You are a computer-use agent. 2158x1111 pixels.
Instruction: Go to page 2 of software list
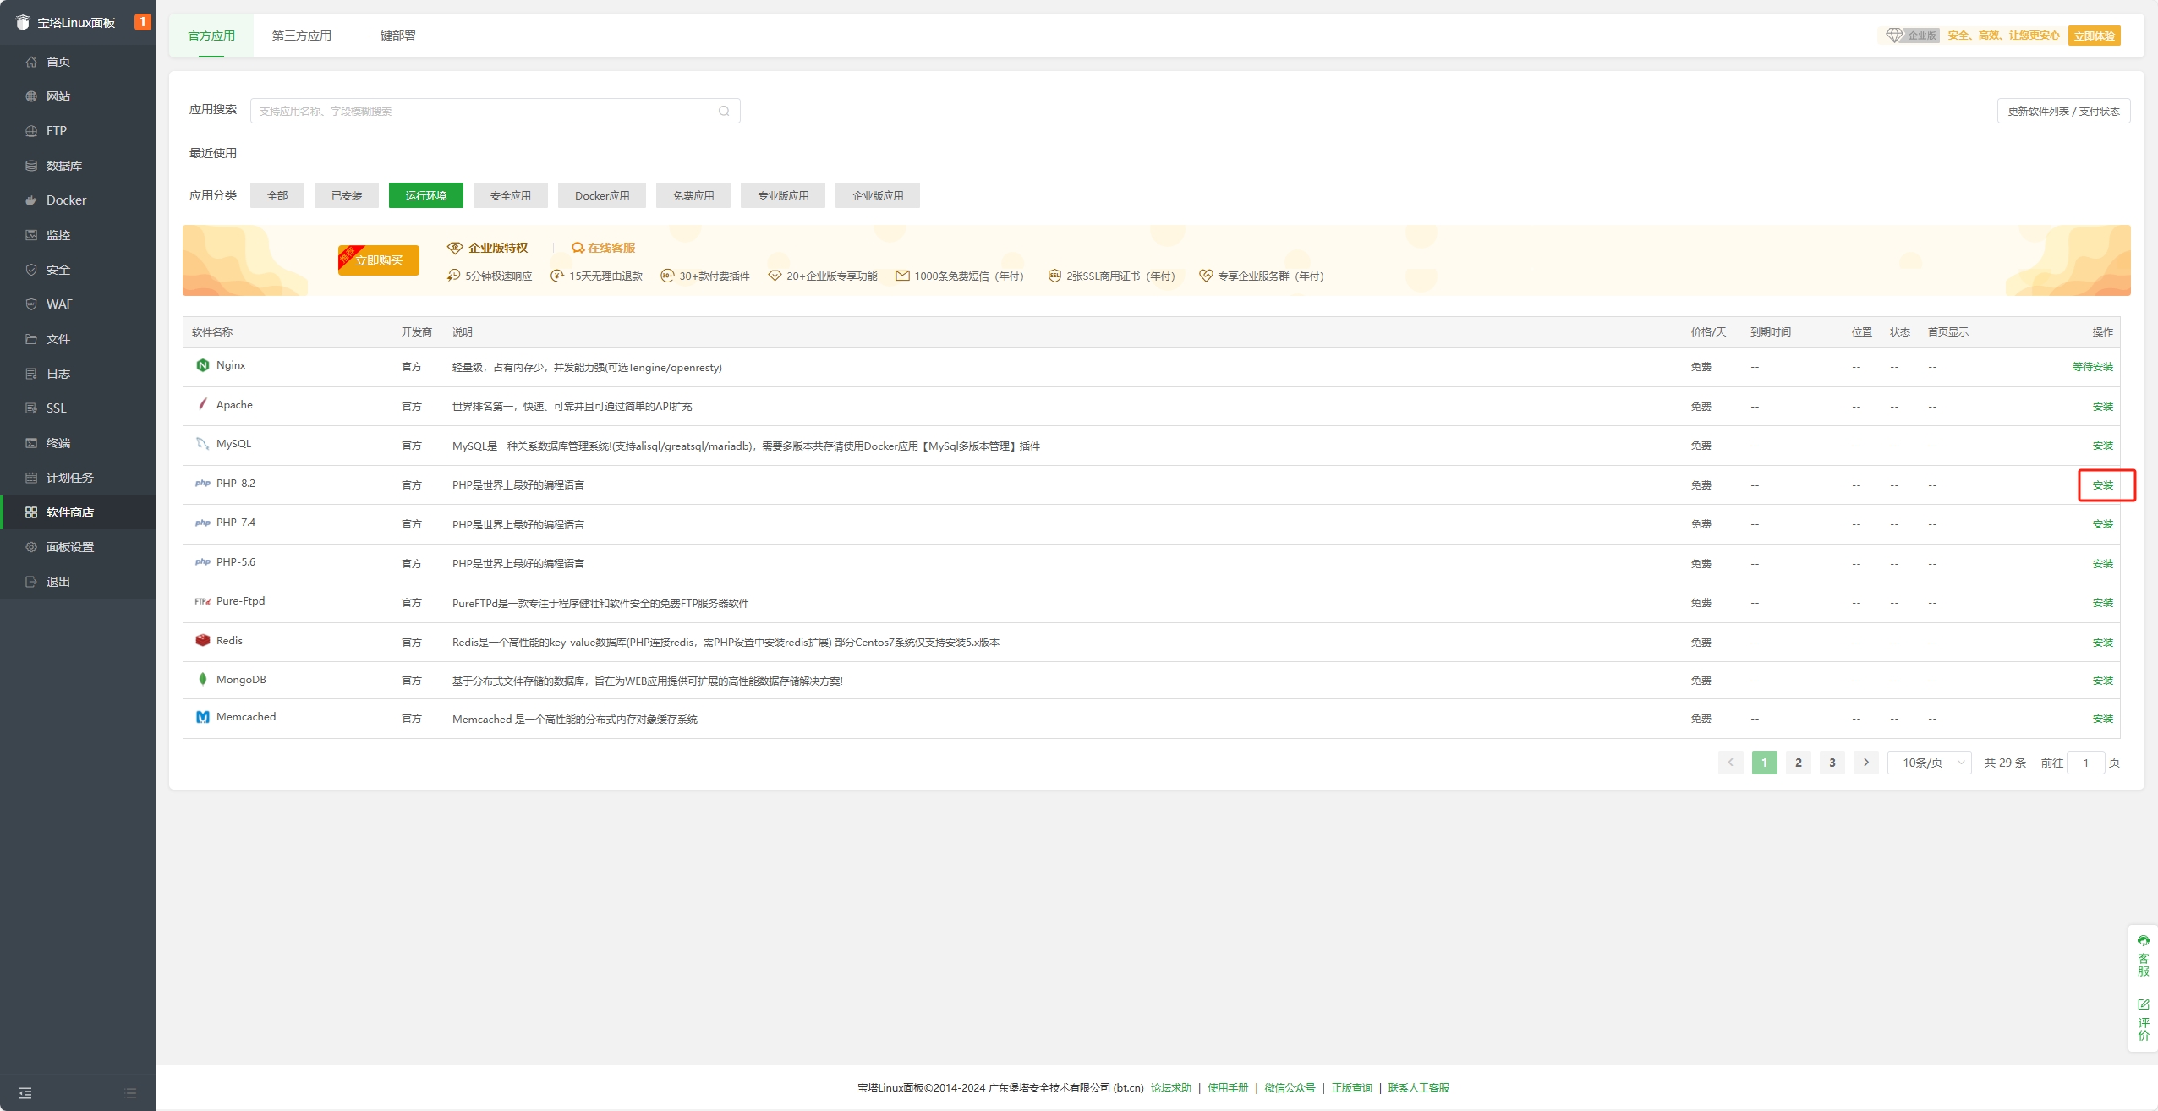[x=1799, y=763]
